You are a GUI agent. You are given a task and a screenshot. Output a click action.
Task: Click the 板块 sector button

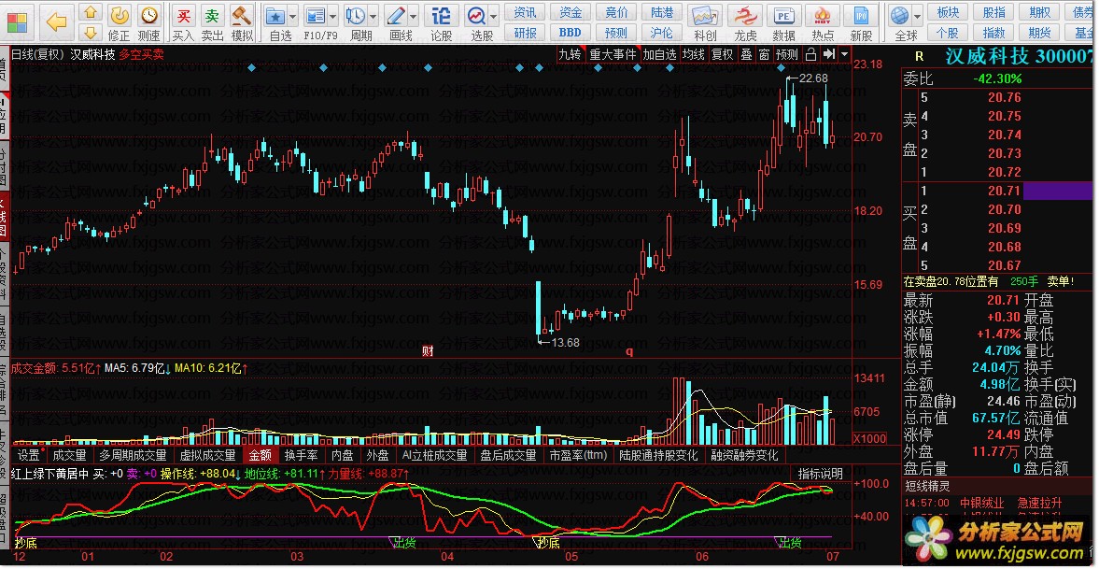[948, 13]
